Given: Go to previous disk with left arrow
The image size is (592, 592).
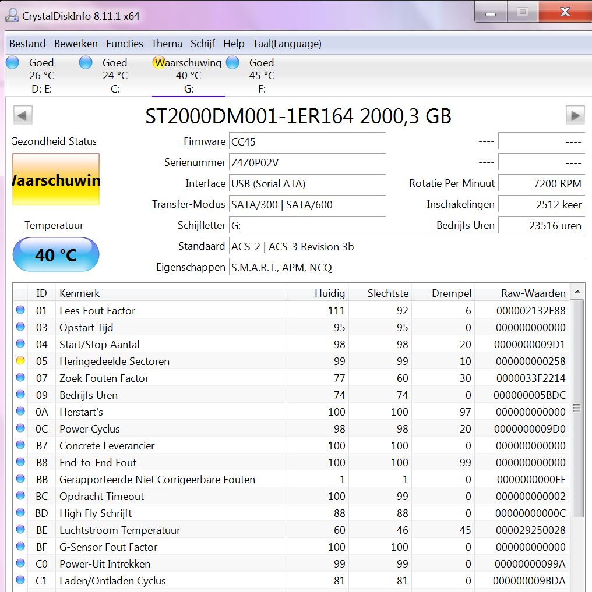Looking at the screenshot, I should coord(23,115).
